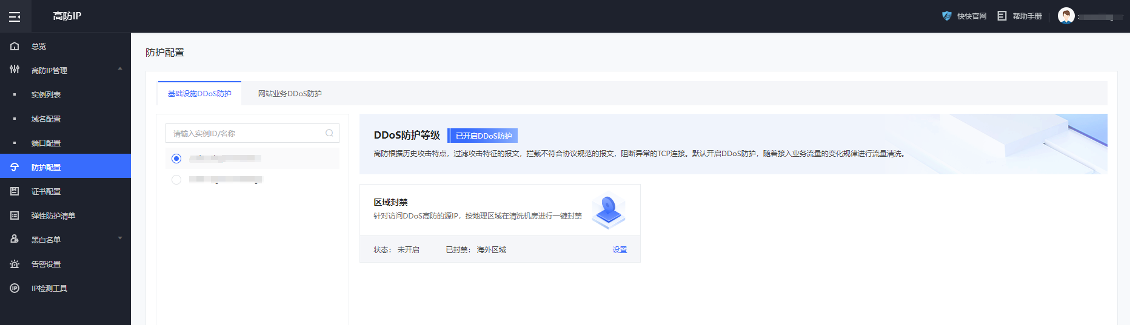Screen dimensions: 1130x325
Task: Collapse the 高防IP管理 menu arrow
Action: point(120,69)
